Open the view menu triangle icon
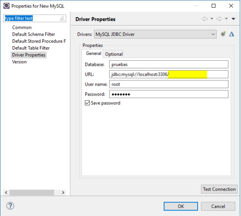This screenshot has height=216, width=241. point(233,19)
